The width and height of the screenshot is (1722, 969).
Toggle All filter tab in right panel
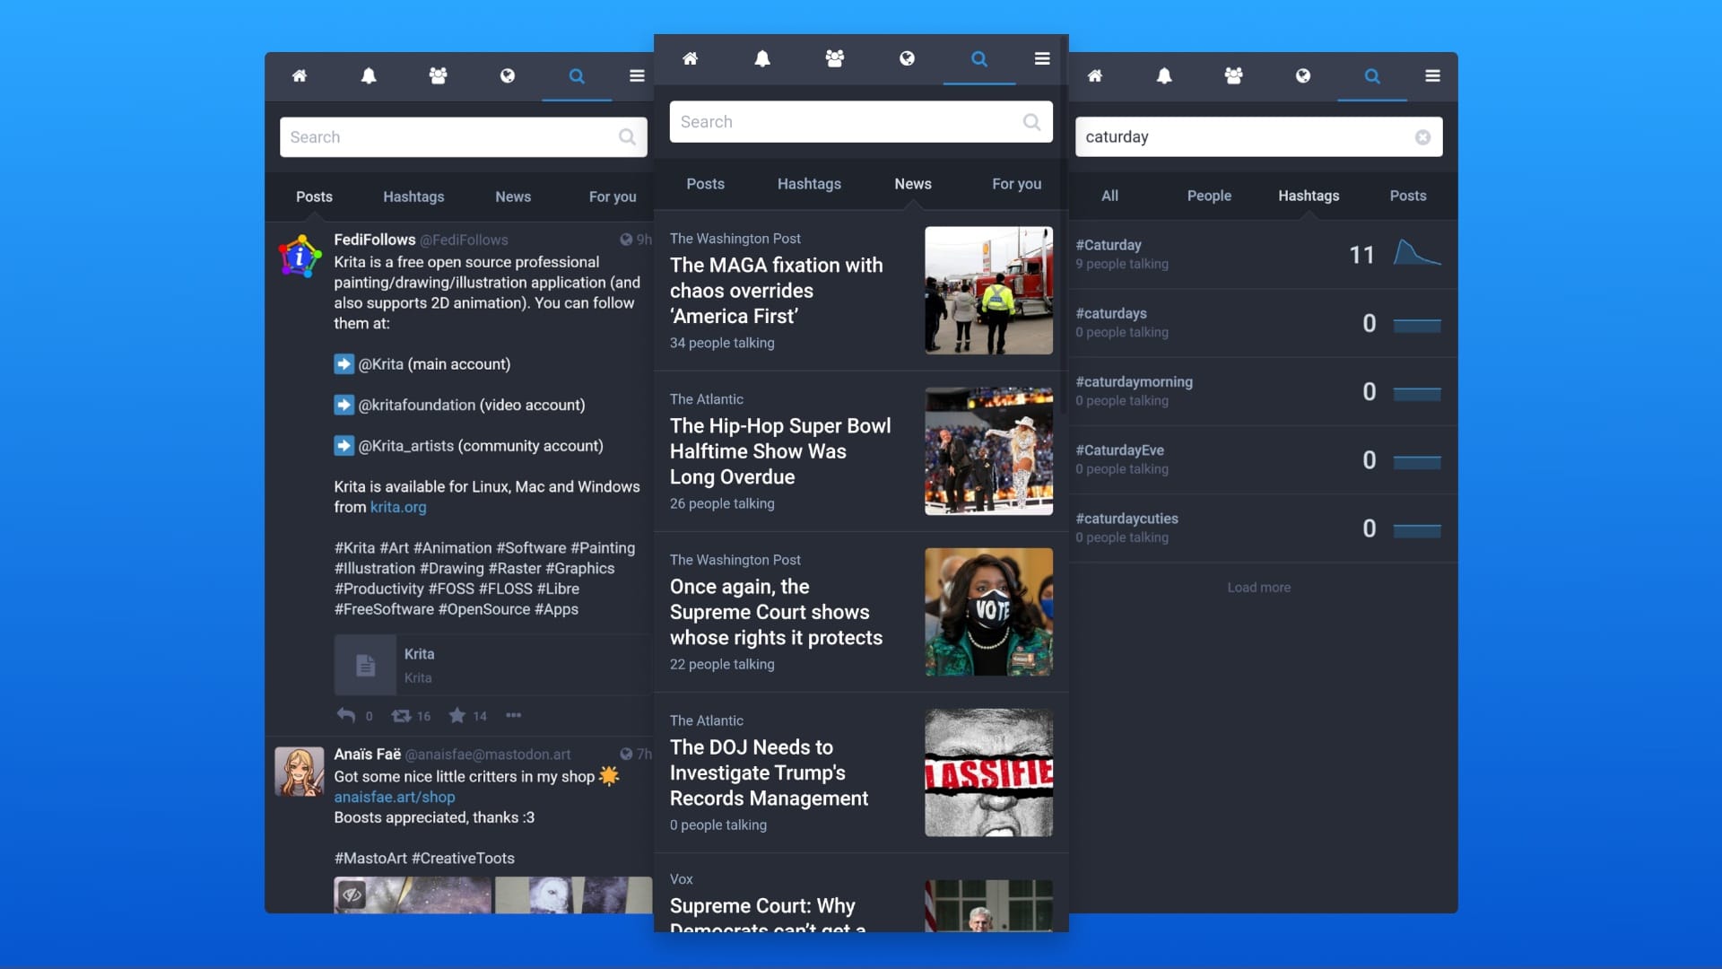[x=1109, y=196]
